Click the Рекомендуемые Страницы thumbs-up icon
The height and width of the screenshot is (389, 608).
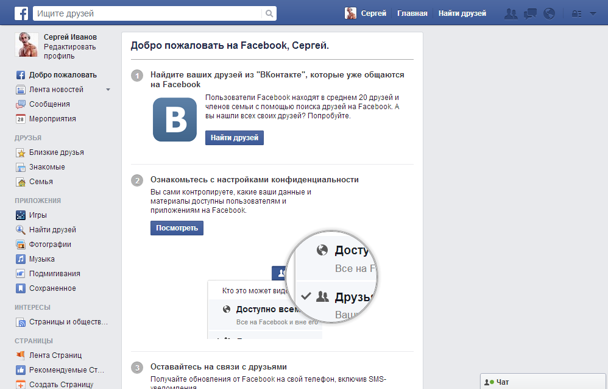coord(21,370)
